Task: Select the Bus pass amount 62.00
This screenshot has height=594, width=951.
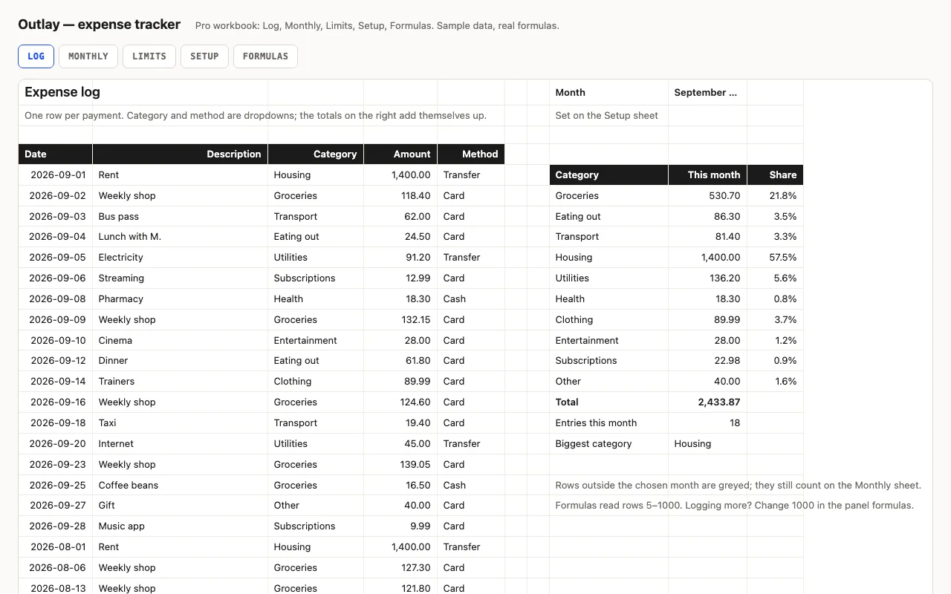Action: tap(400, 217)
